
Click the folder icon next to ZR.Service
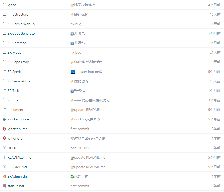click(5, 72)
